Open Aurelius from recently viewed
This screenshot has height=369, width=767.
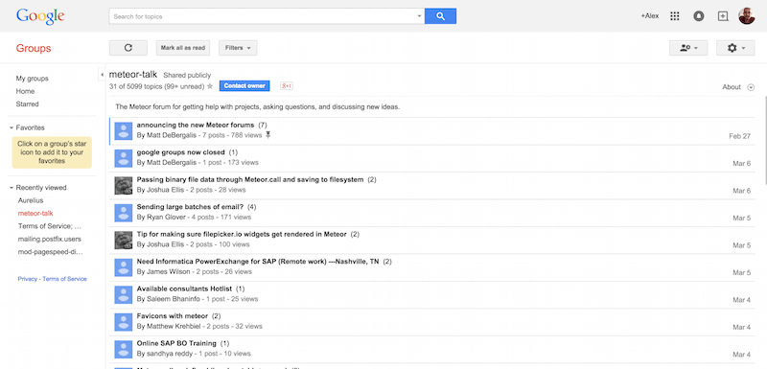coord(31,200)
